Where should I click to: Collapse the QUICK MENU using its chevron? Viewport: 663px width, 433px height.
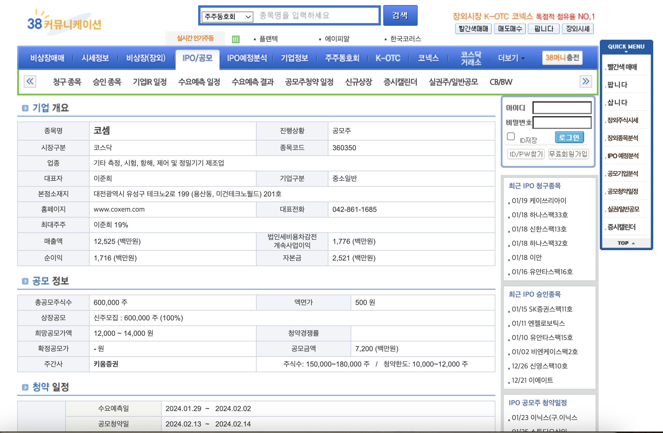[626, 52]
